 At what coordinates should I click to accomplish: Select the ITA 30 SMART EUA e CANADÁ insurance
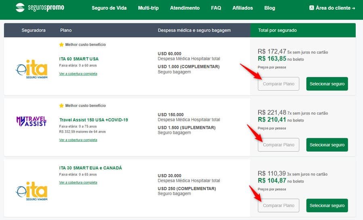click(x=327, y=205)
